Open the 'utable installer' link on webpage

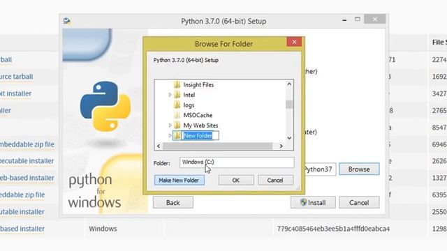pos(22,212)
